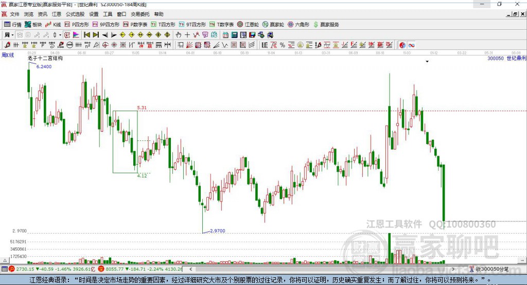Click the target circle crosshair icon
Image resolution: width=527 pixels, height=285 pixels.
(106, 45)
